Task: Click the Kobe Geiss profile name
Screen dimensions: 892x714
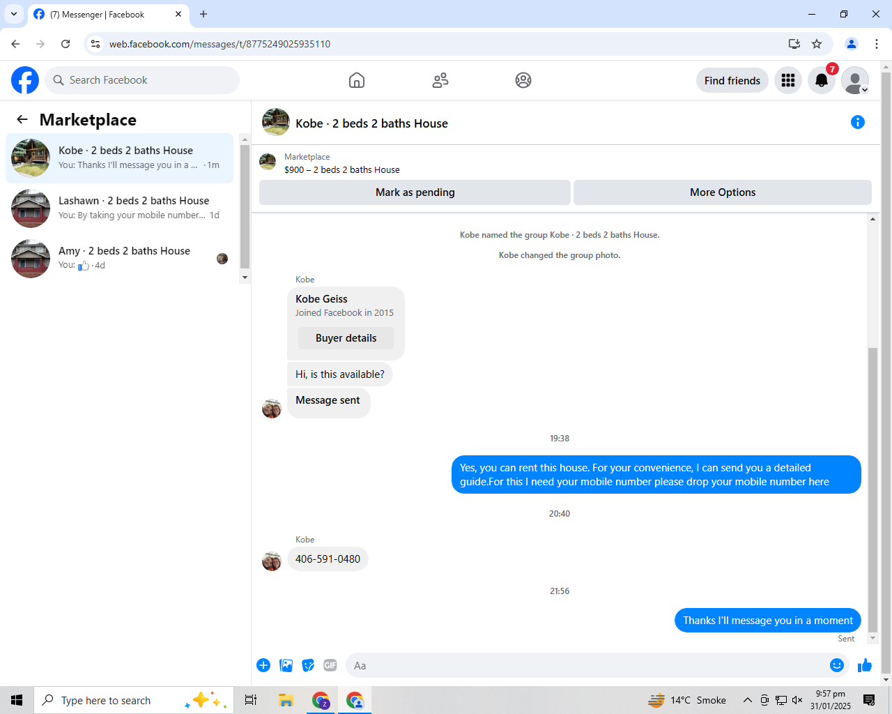Action: click(x=321, y=299)
